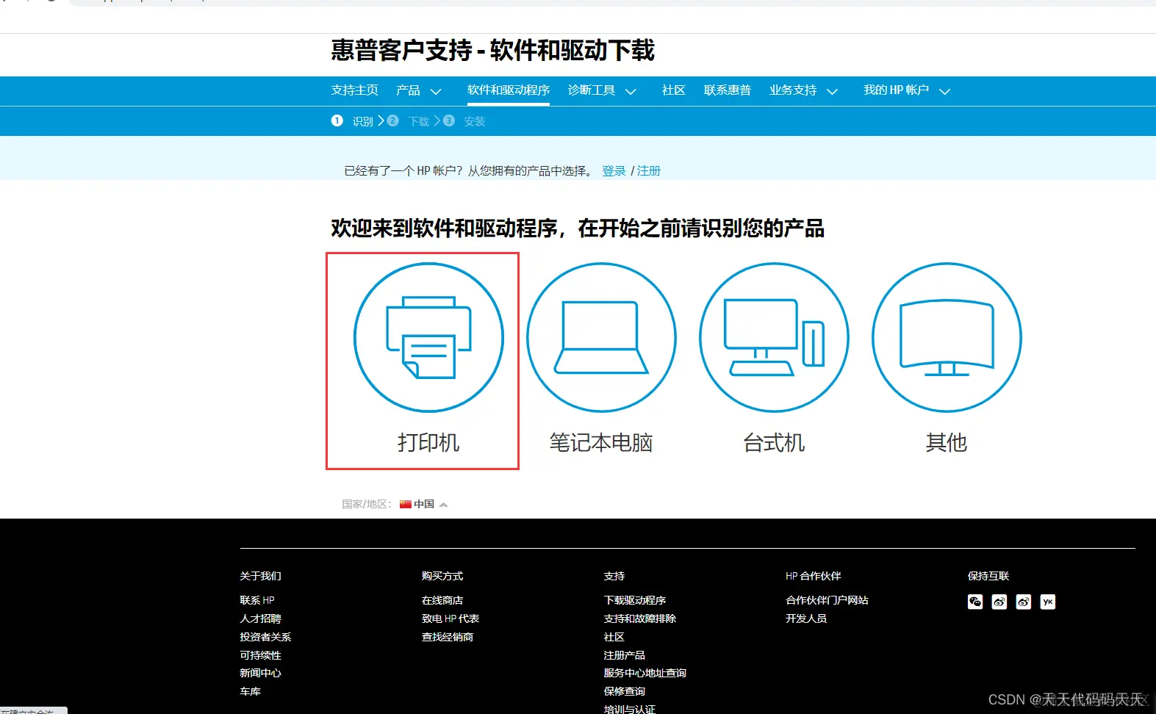Open footer link 开发人员
Viewport: 1156px width, 714px height.
click(806, 619)
